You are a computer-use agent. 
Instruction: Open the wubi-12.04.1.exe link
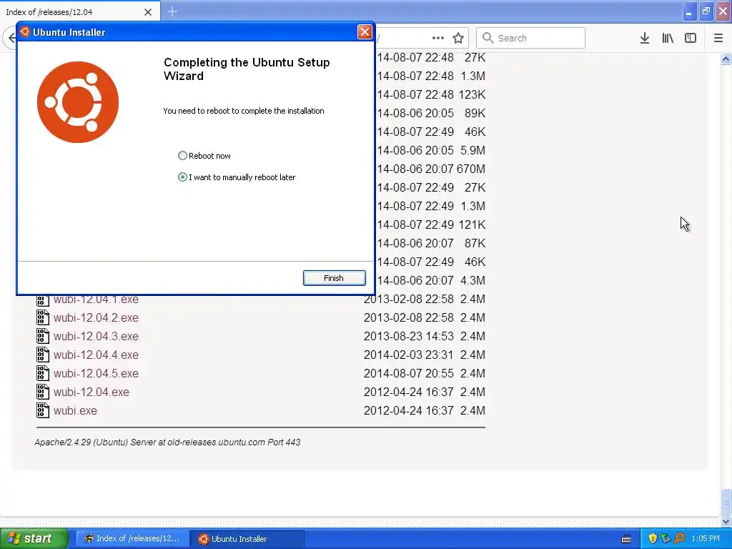(x=96, y=300)
